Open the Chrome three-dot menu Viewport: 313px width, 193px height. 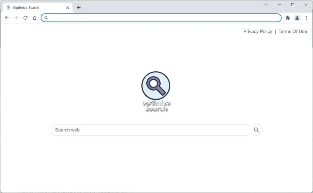(306, 18)
